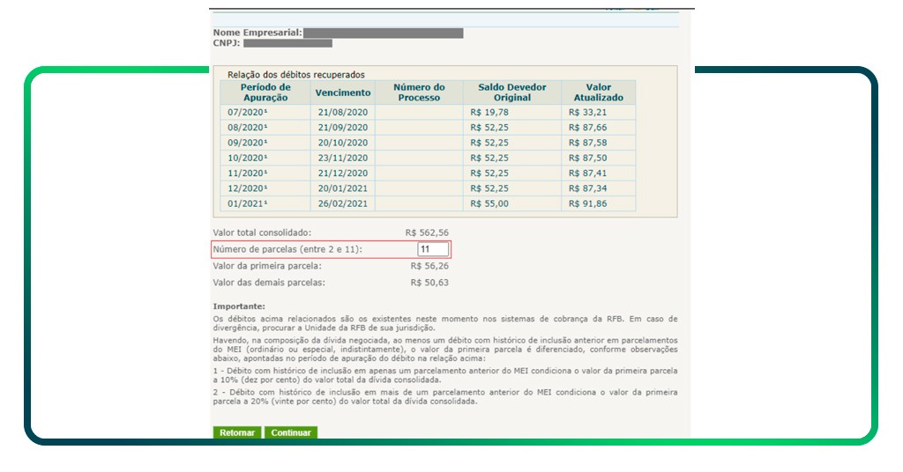903x472 pixels.
Task: Click the R$ 56,26 first installment value
Action: (x=429, y=265)
